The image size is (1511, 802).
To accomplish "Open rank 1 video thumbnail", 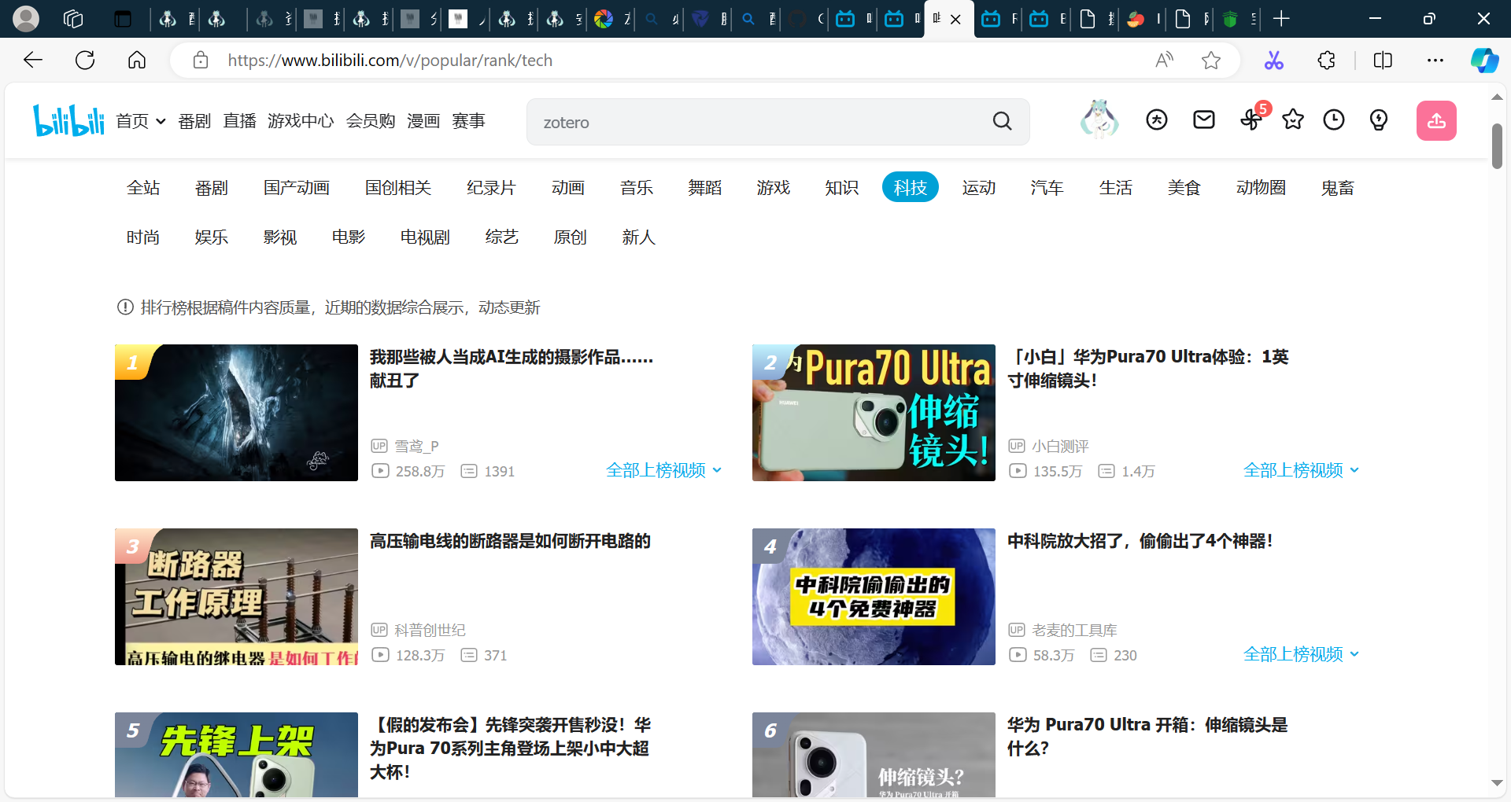I will pyautogui.click(x=236, y=413).
